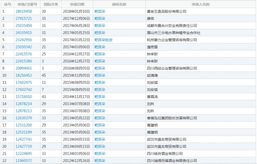
Task: Select the date 2016年08月05日
Action: [x=76, y=68]
